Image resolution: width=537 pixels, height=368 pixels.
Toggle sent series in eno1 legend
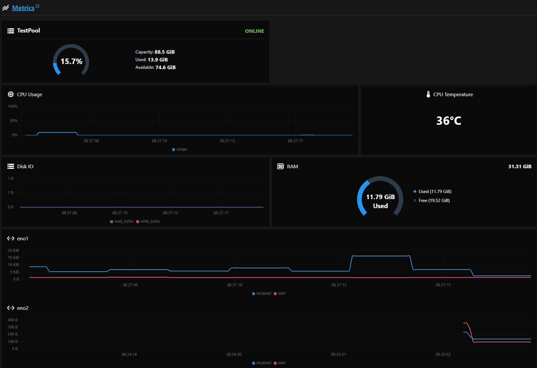click(280, 293)
